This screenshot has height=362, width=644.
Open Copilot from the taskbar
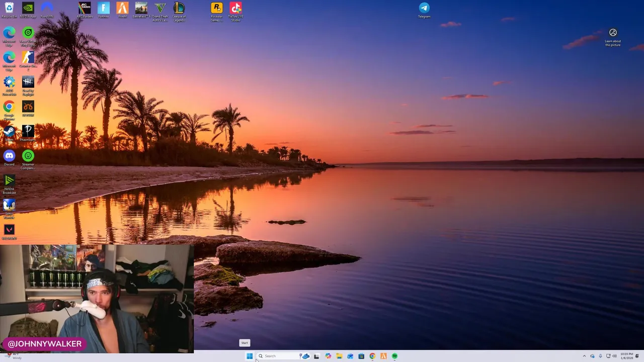point(328,356)
